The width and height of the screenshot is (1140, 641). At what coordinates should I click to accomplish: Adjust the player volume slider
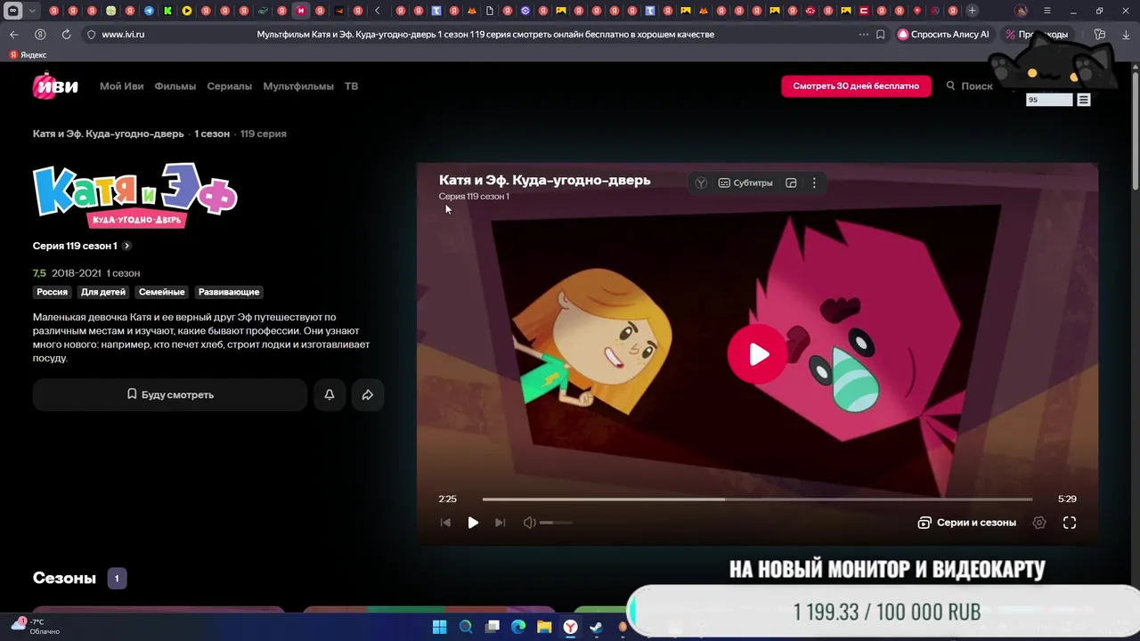coord(556,523)
